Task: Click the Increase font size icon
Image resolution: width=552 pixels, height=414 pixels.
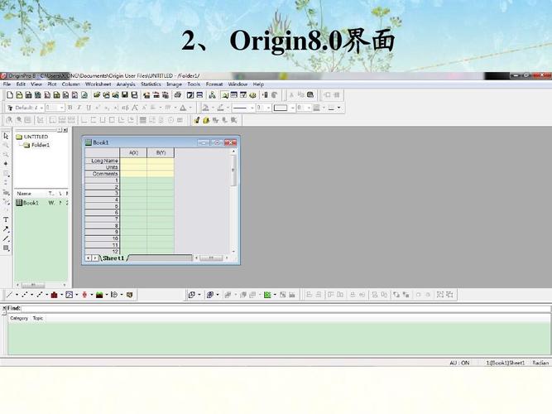Action: click(x=134, y=108)
